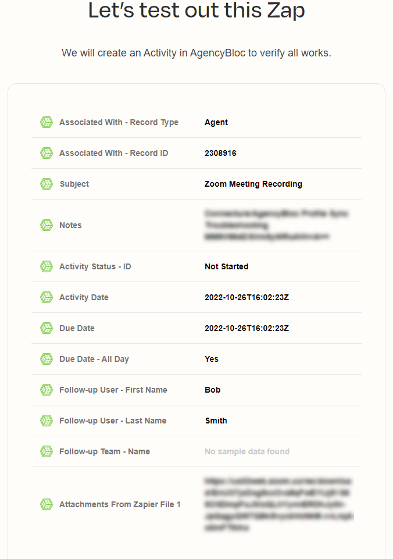
Task: Select the 'Zoom Meeting Recording' subject value
Action: pyautogui.click(x=253, y=184)
